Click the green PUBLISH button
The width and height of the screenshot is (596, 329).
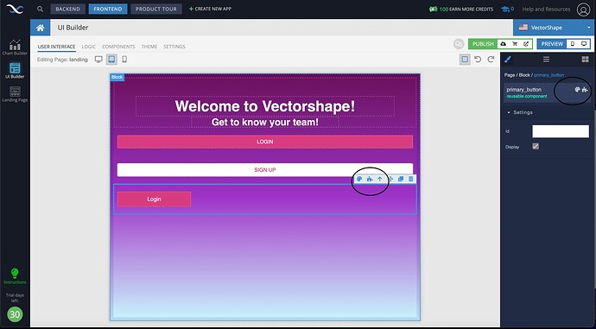click(483, 44)
